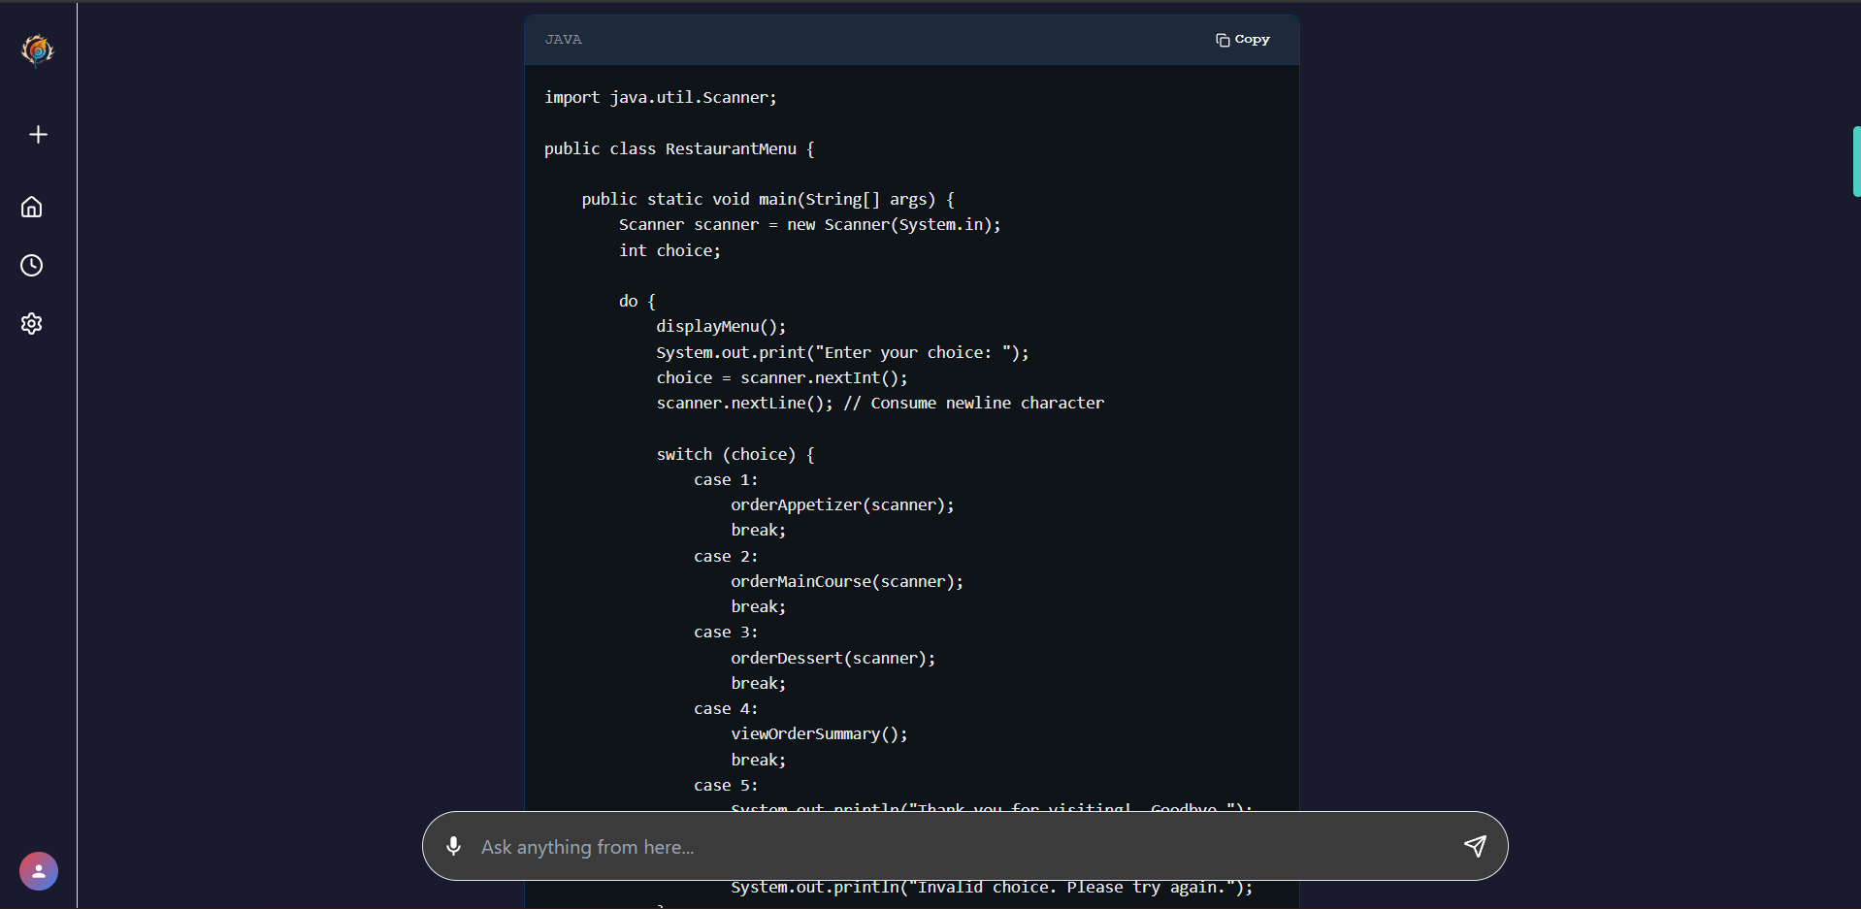
Task: Click the displayMenu() call in the code
Action: (721, 327)
